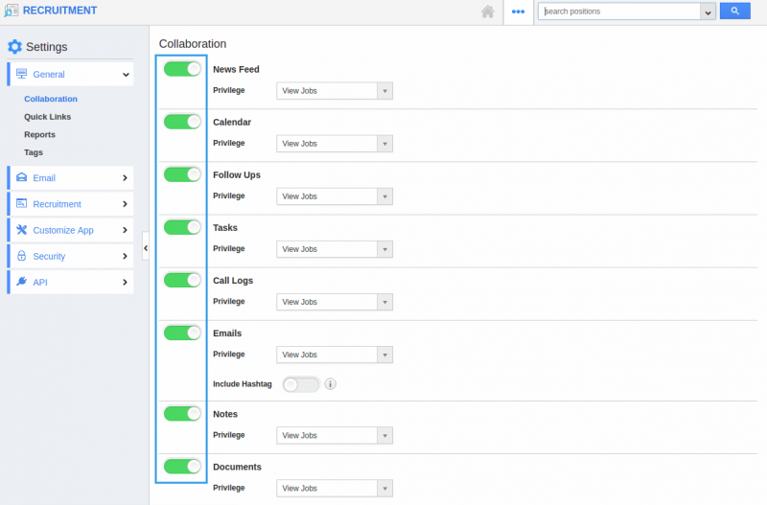Enable the Include Hashtag switch
The width and height of the screenshot is (767, 505).
coord(301,384)
